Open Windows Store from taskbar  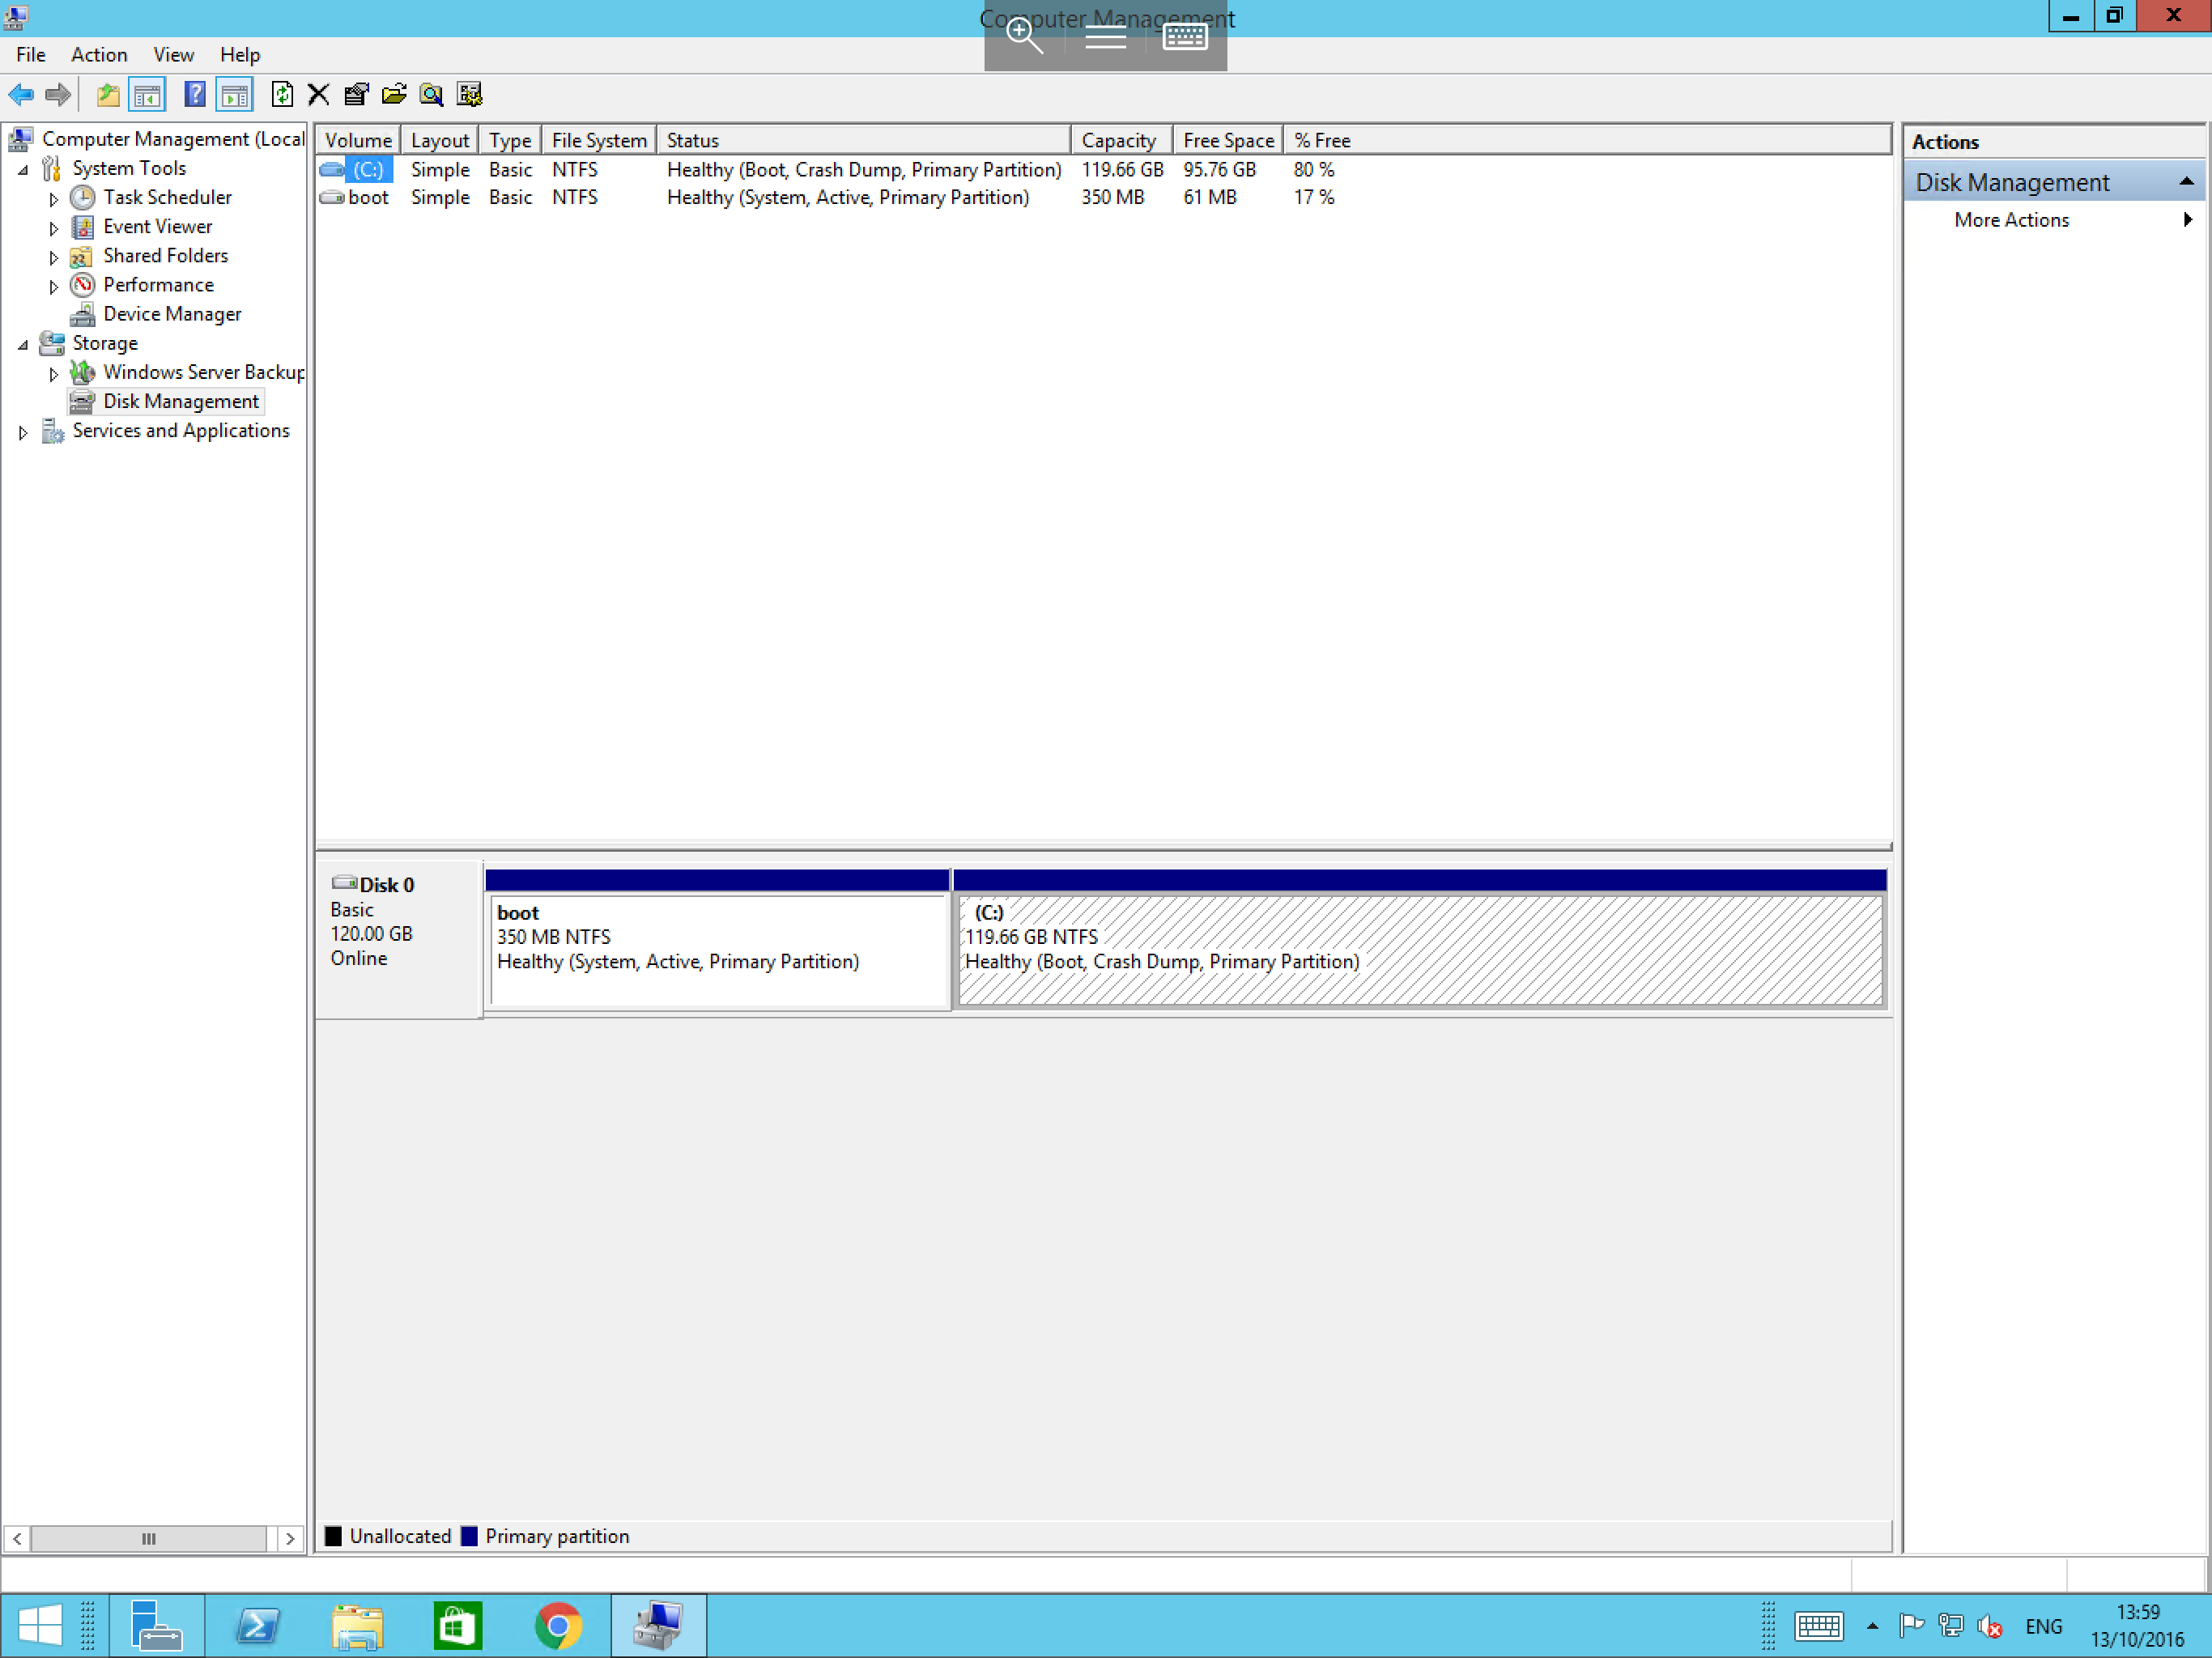(x=458, y=1625)
